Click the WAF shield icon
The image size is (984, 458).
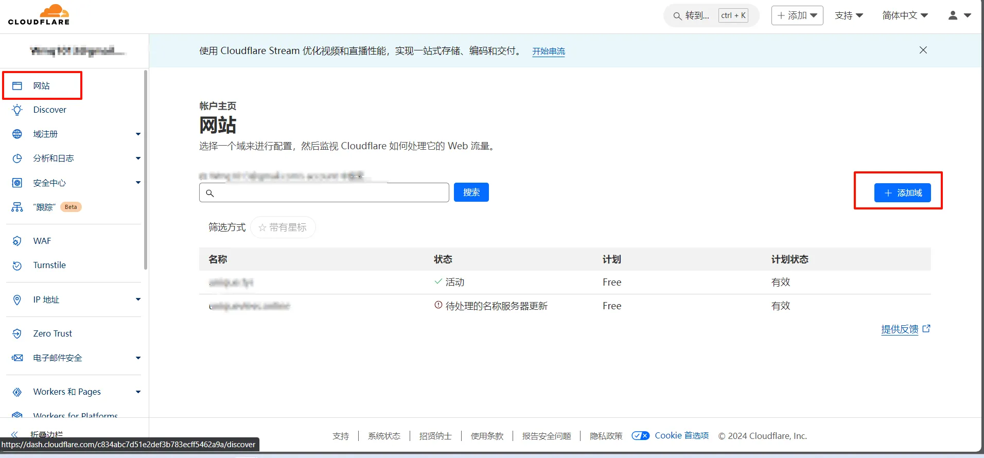[x=17, y=241]
